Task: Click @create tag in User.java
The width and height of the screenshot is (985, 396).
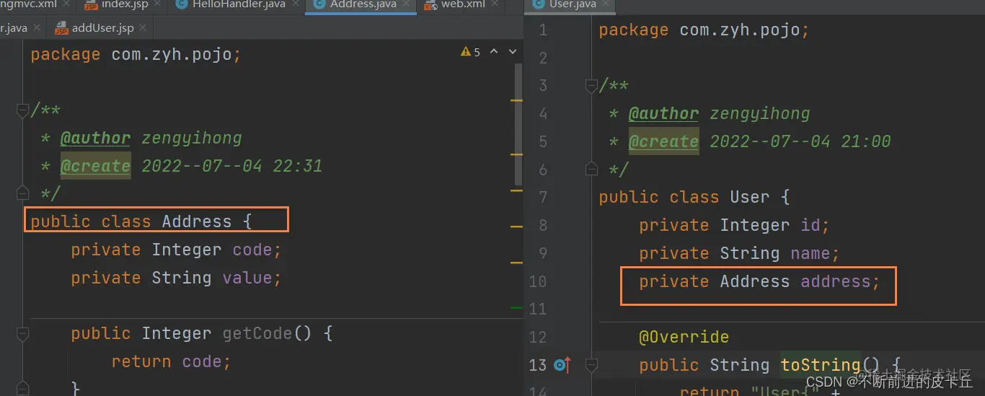Action: click(663, 141)
